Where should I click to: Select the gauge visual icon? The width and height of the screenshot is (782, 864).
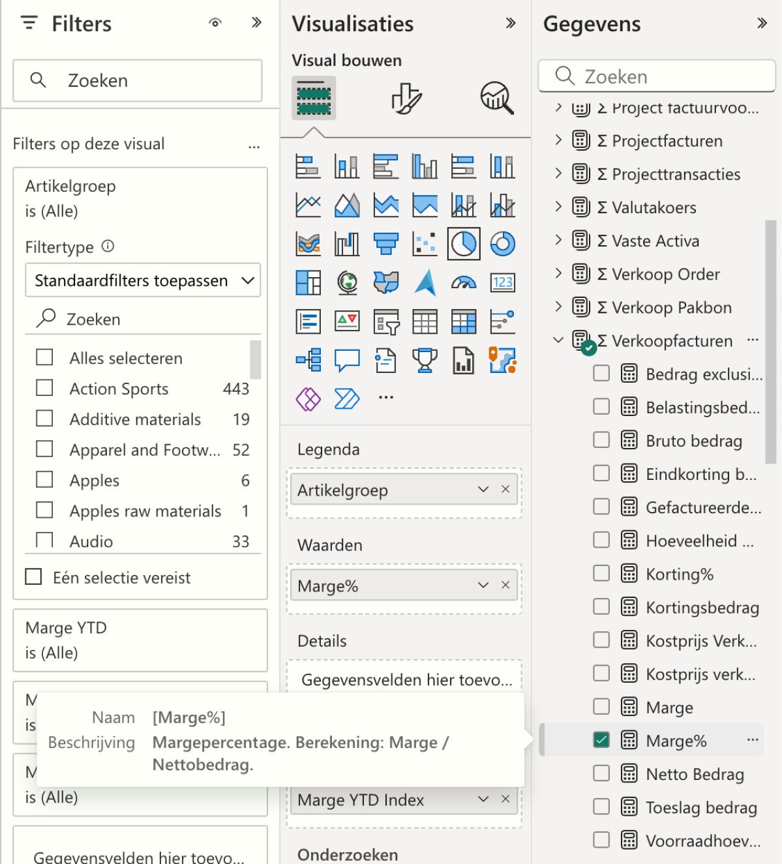[464, 283]
